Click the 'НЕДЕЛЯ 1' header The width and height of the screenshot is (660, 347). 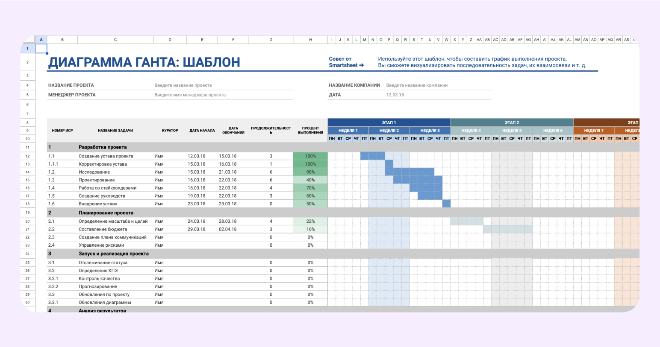click(x=348, y=131)
